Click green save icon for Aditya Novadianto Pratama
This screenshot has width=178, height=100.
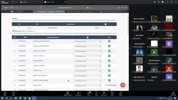click(x=109, y=41)
